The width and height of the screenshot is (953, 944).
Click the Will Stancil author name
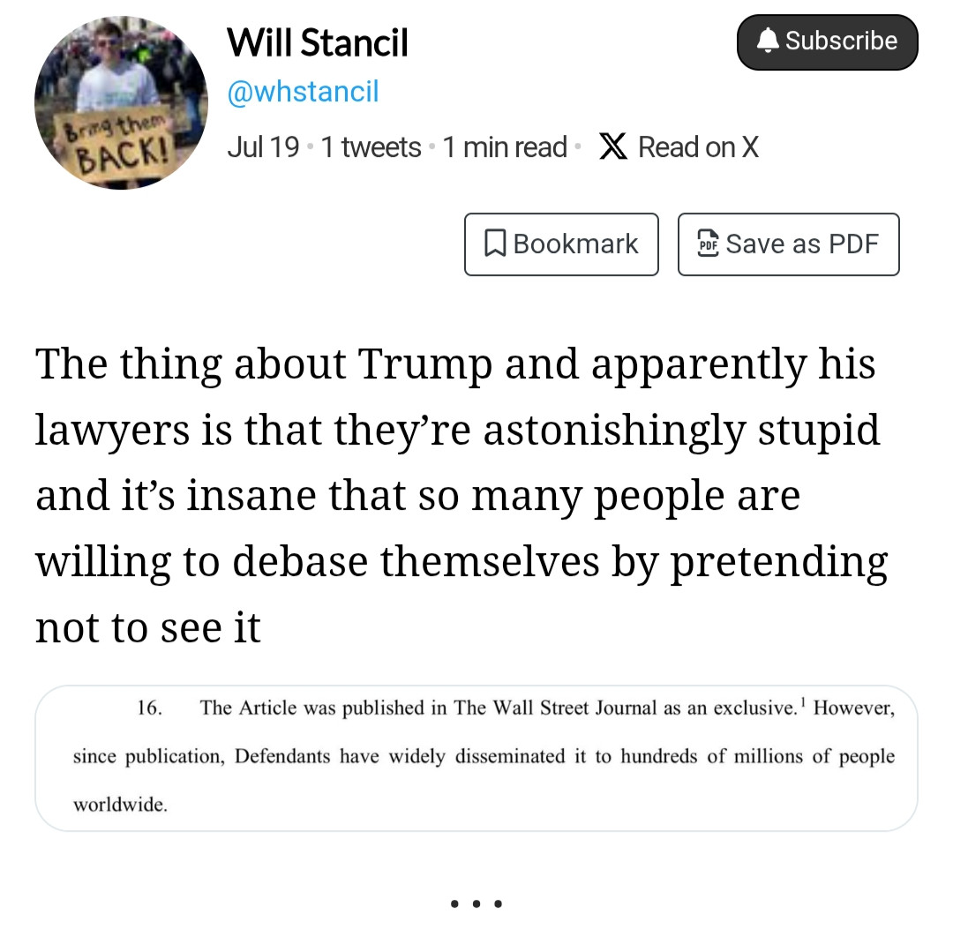(318, 42)
